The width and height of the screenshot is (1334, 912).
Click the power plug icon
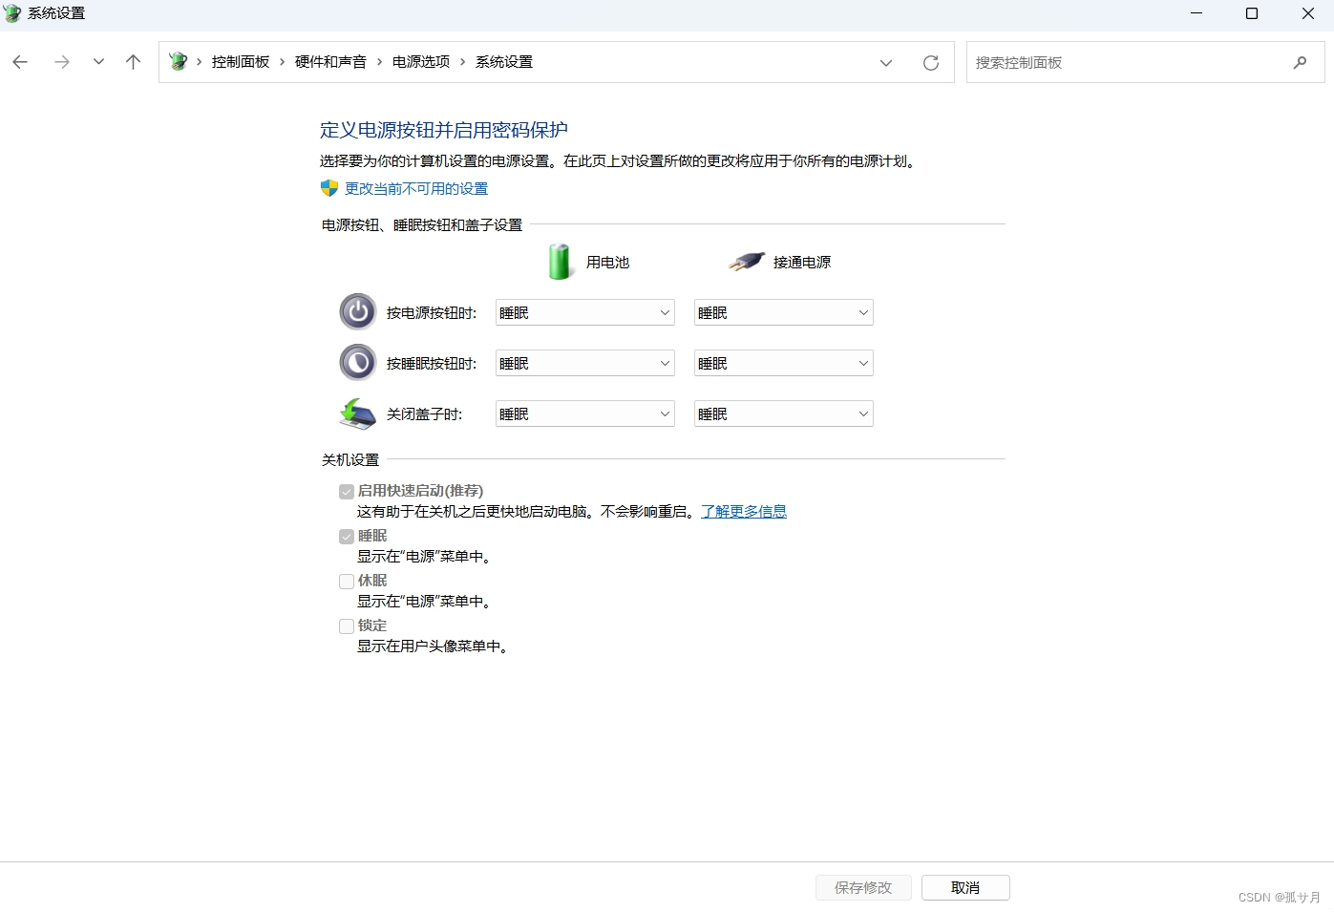click(x=747, y=261)
